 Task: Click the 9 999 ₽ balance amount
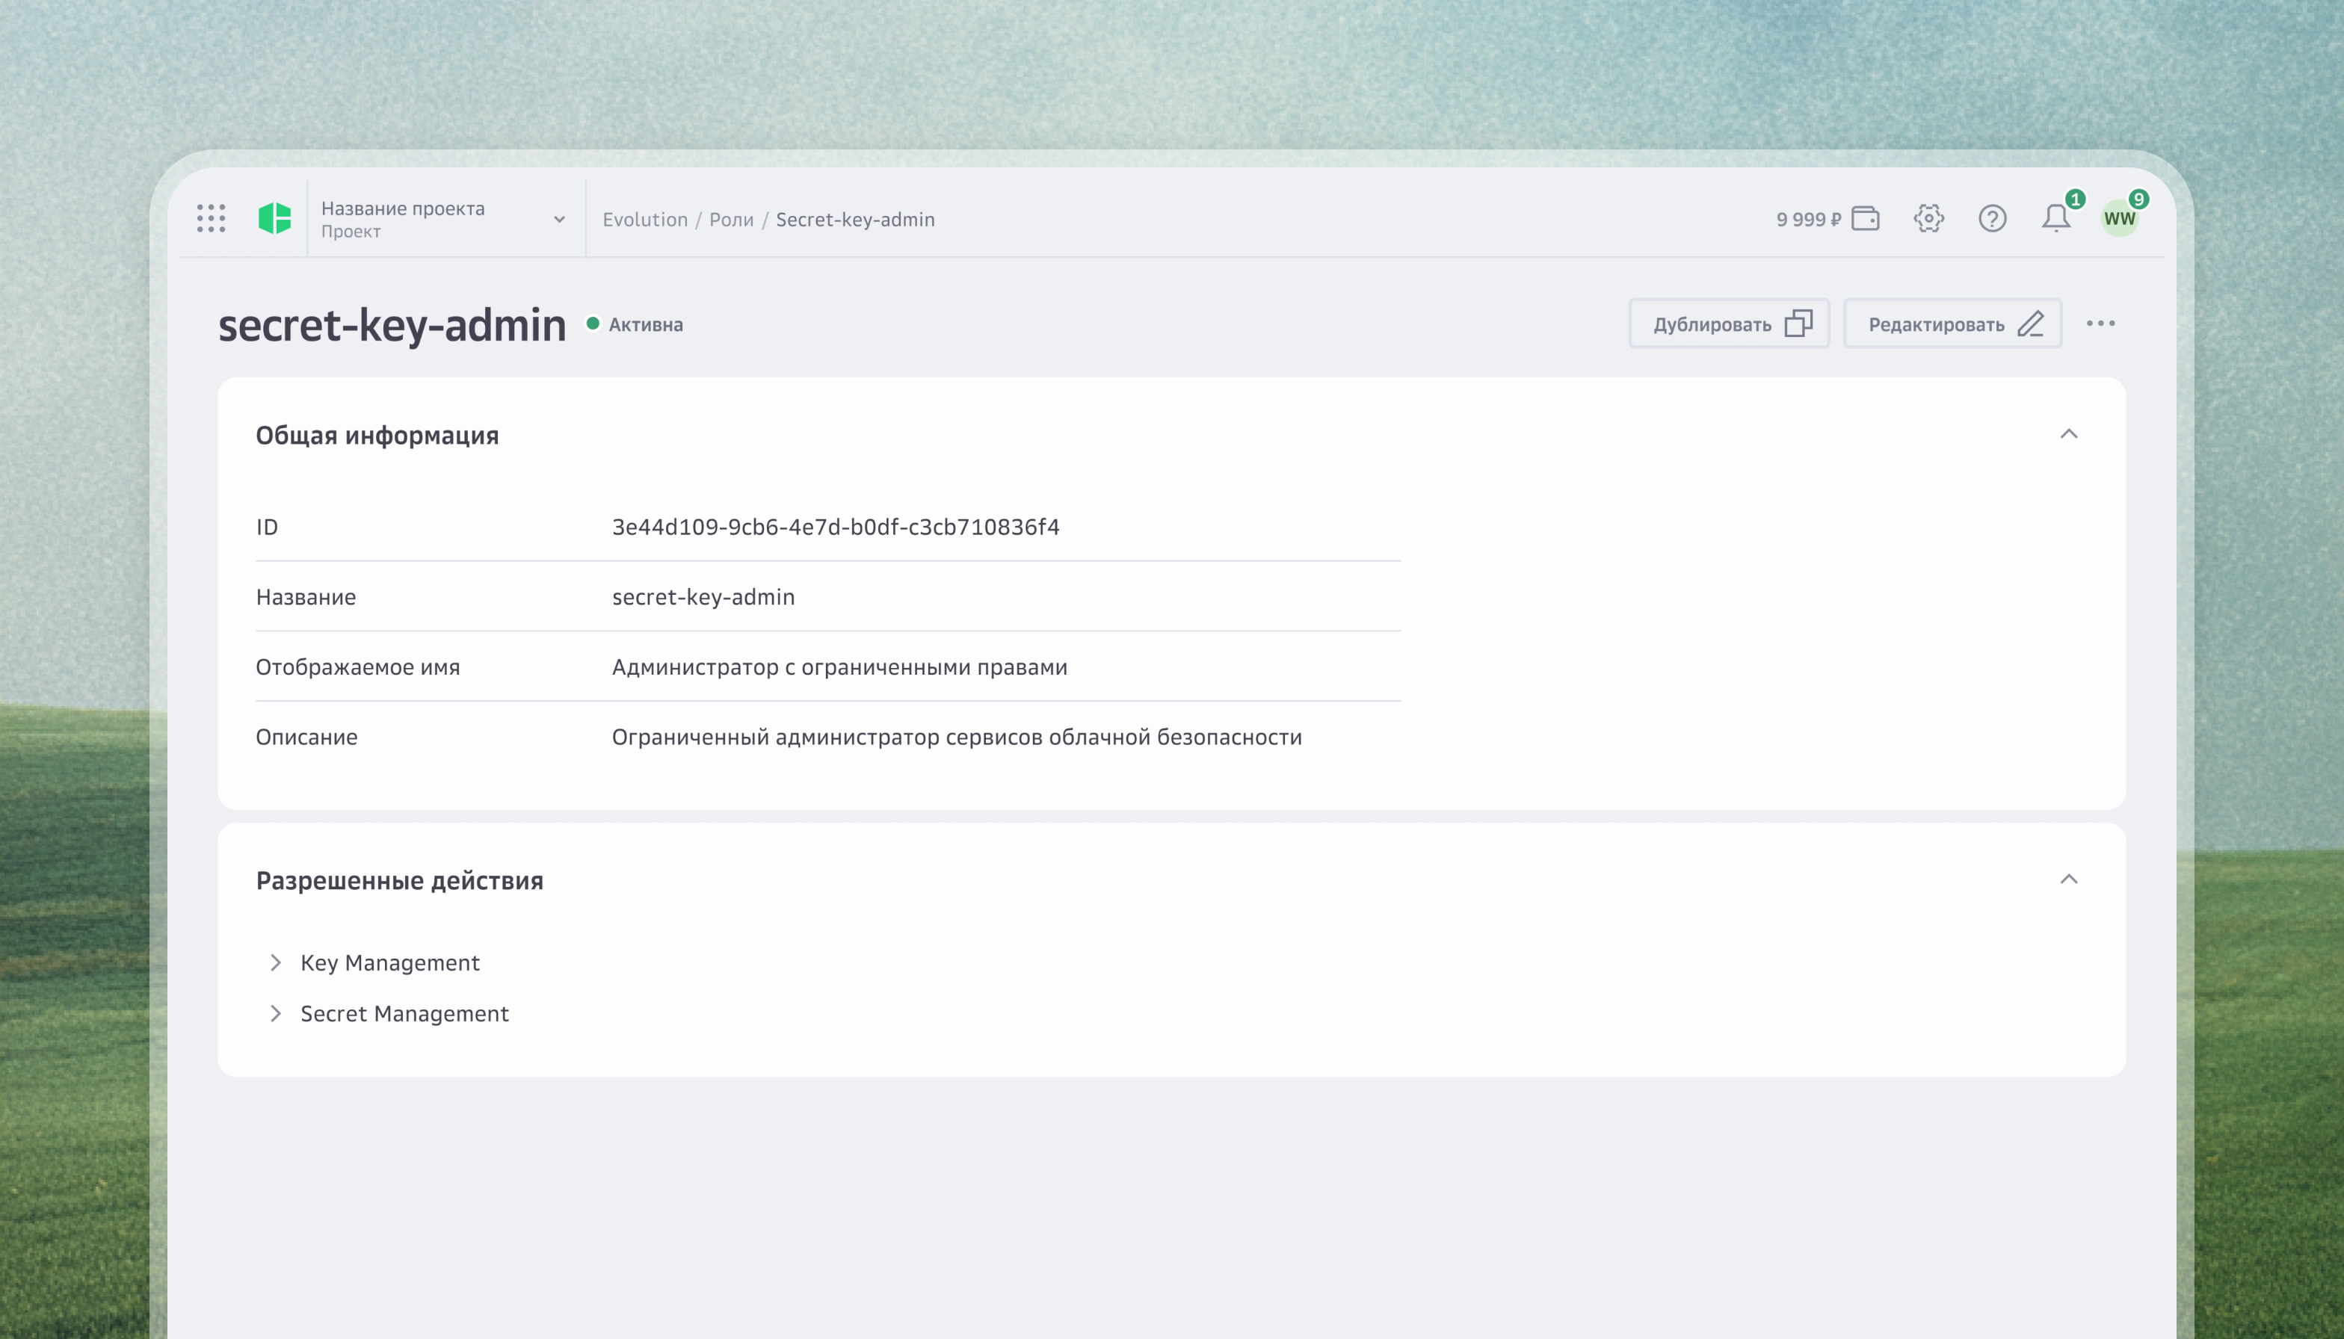pyautogui.click(x=1809, y=220)
